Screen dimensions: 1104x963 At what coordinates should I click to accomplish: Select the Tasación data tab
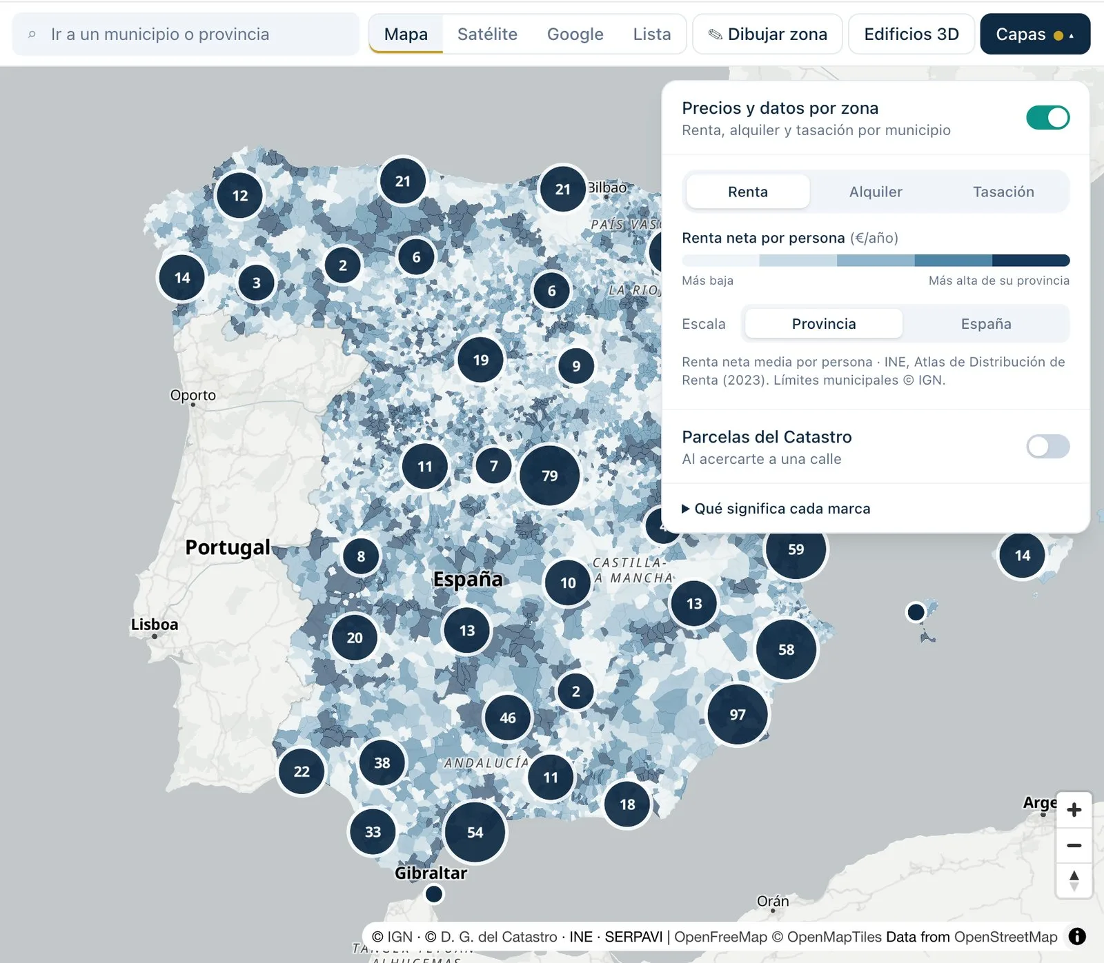point(1003,192)
